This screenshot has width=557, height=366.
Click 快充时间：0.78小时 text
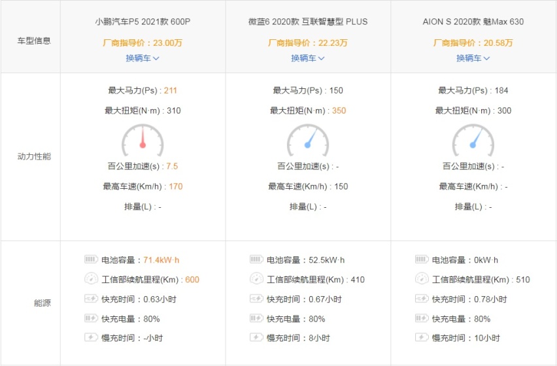tap(469, 299)
